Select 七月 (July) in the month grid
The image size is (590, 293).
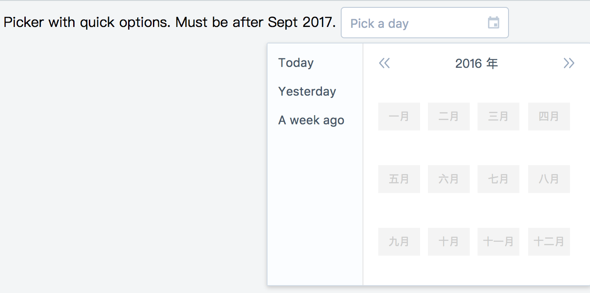pos(498,179)
